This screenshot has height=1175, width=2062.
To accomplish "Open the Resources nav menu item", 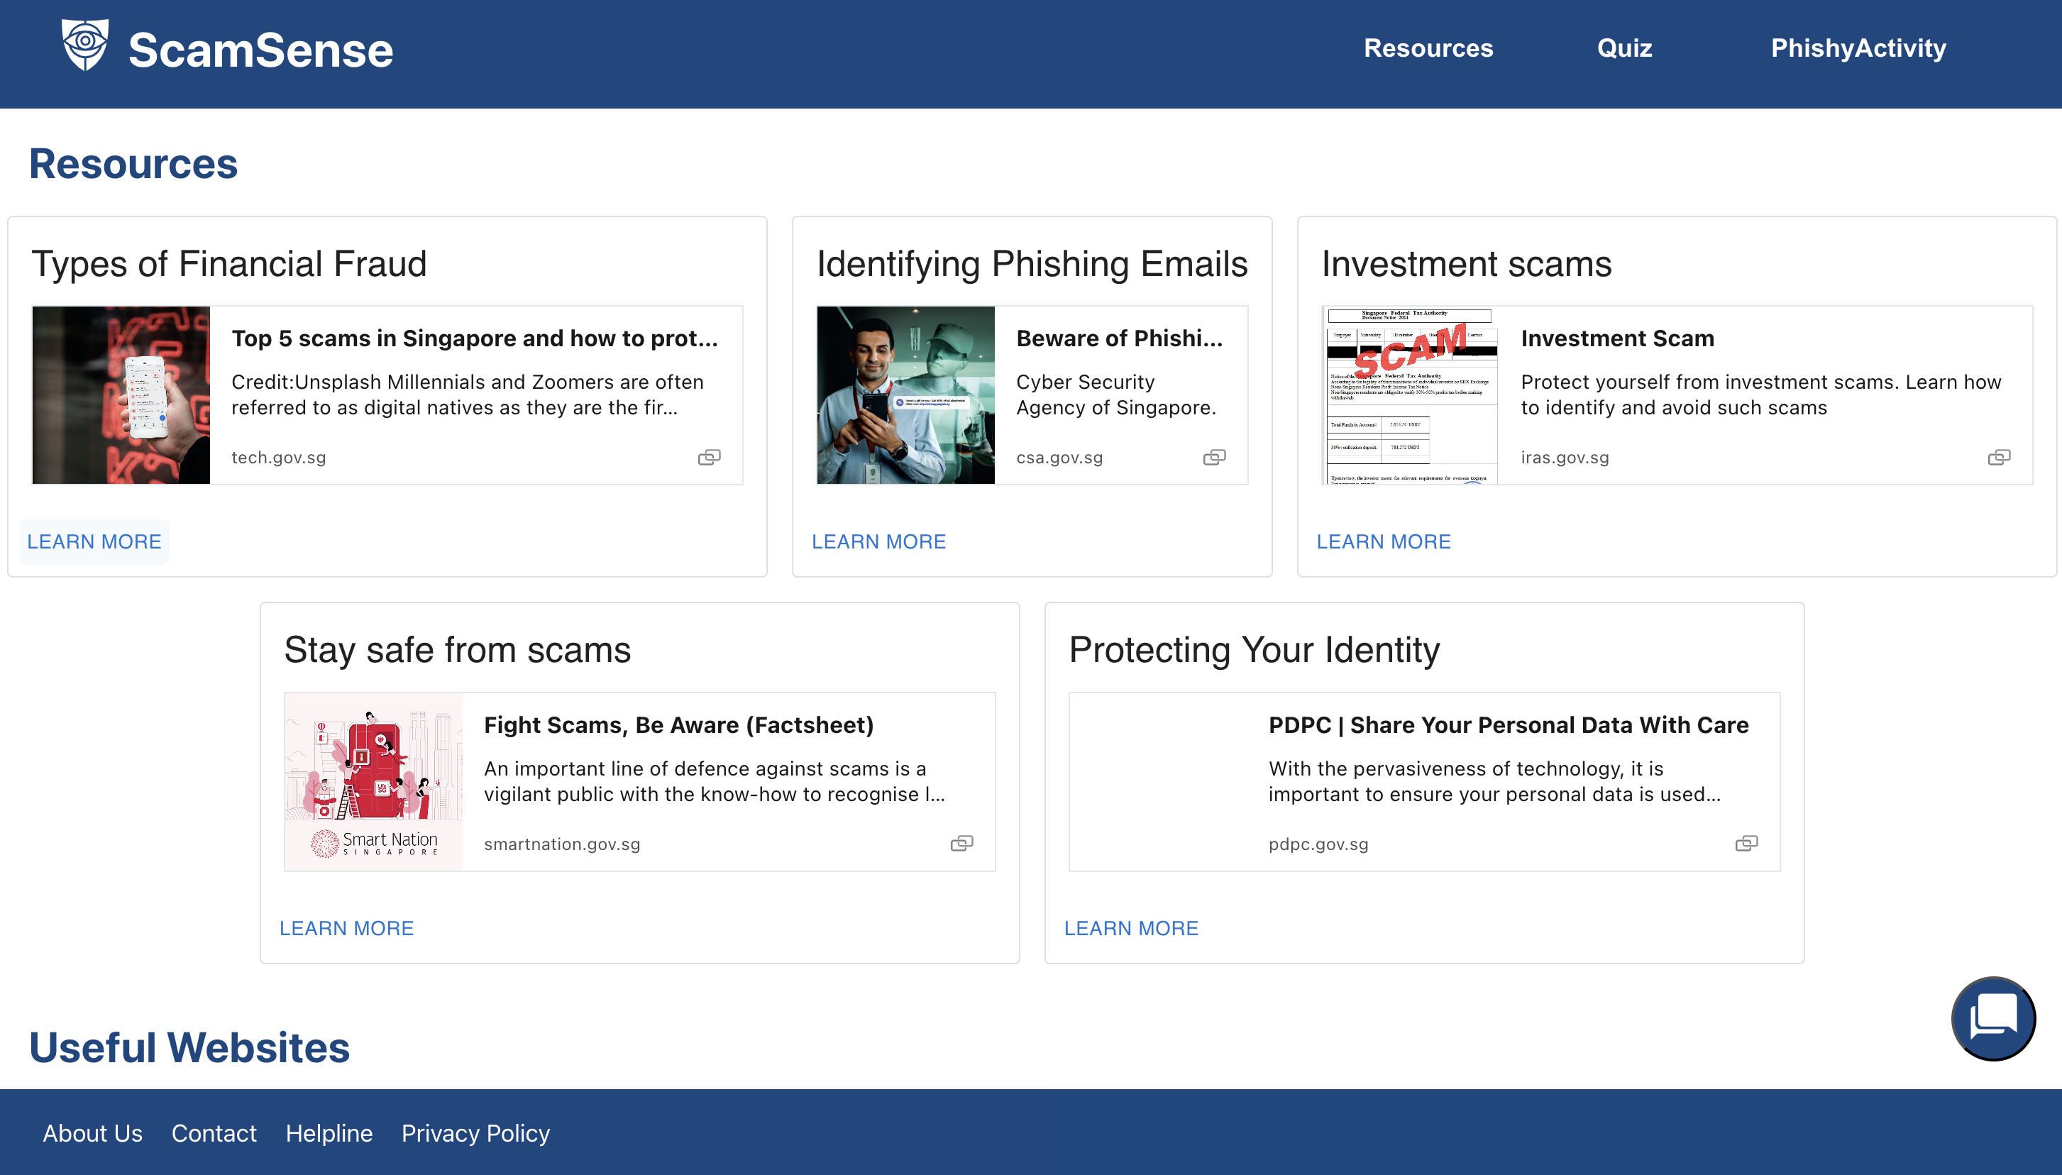I will [1428, 48].
